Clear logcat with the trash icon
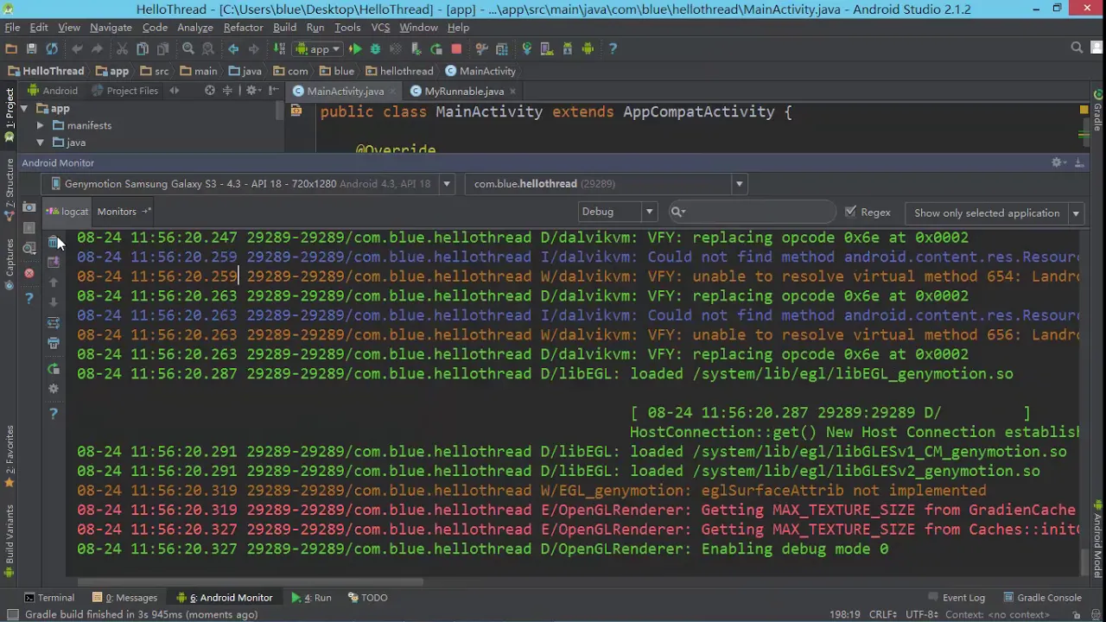Image resolution: width=1106 pixels, height=622 pixels. tap(54, 243)
